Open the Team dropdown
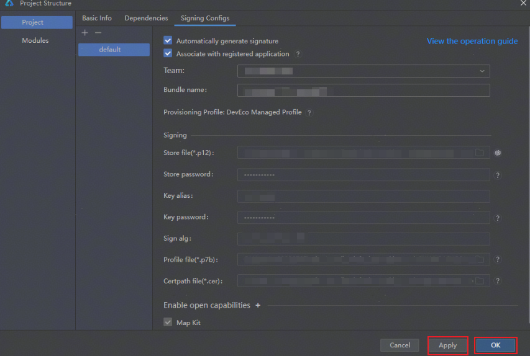The image size is (530, 356). pos(363,71)
